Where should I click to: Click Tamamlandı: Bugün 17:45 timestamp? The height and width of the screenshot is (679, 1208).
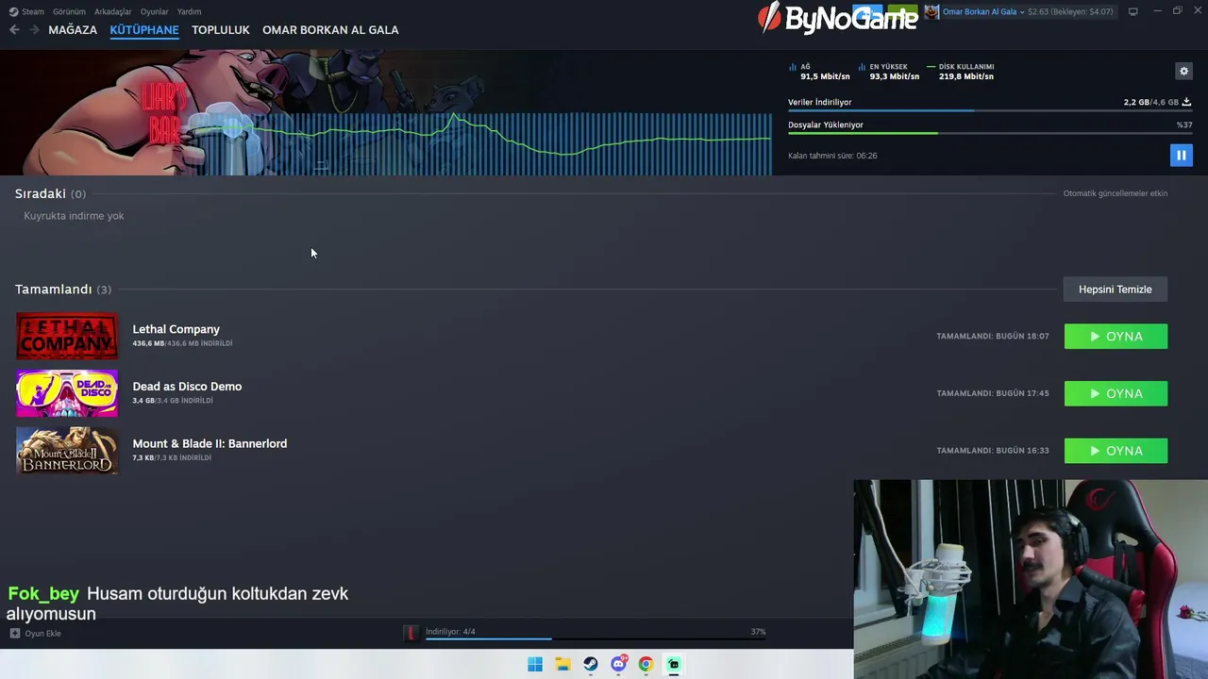(x=993, y=393)
